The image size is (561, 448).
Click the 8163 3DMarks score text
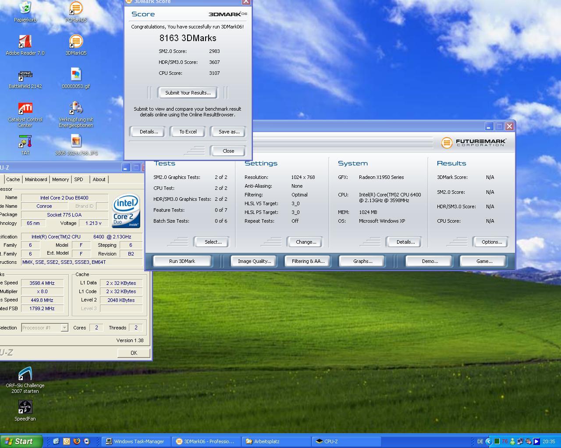[x=188, y=38]
